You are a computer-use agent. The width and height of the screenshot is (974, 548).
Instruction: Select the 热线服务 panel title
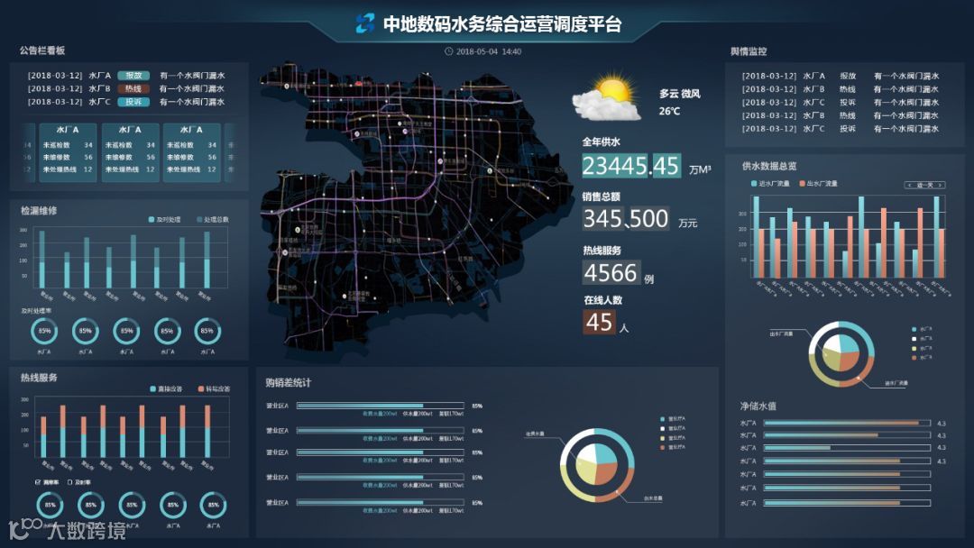pyautogui.click(x=39, y=378)
